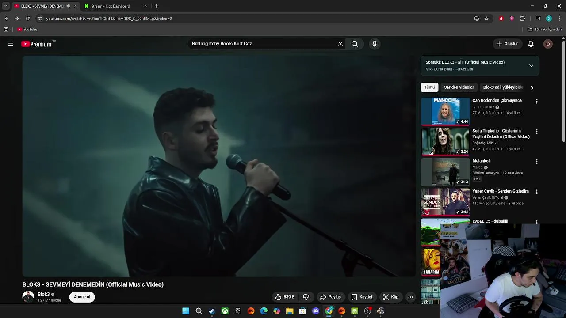Open the Blok3 channel avatar
The height and width of the screenshot is (318, 566).
coord(28,297)
